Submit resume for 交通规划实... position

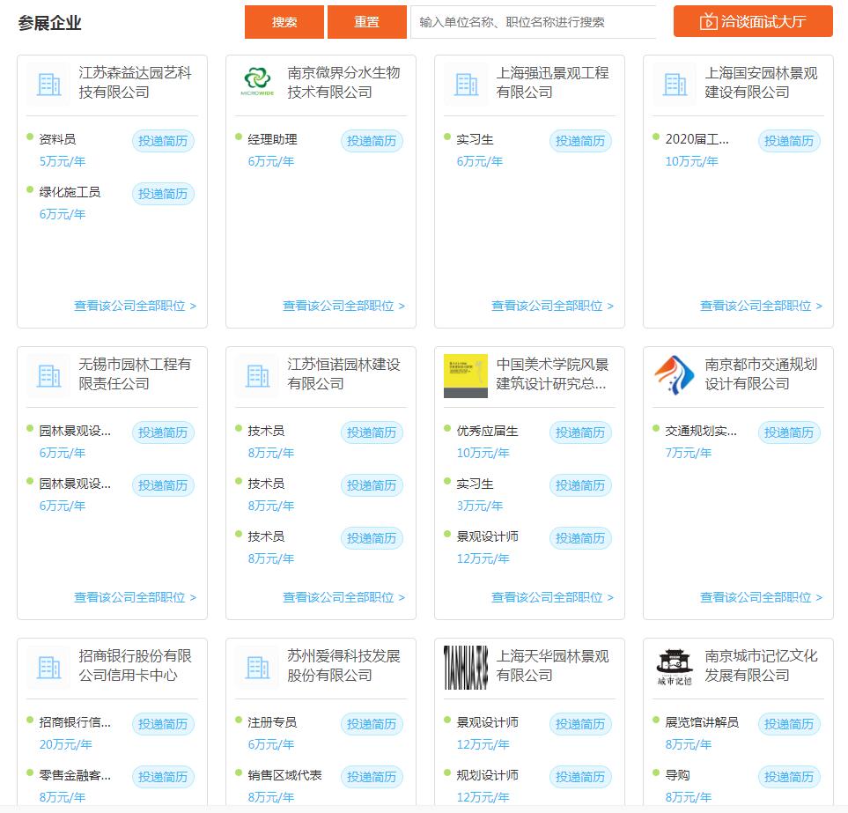point(789,432)
